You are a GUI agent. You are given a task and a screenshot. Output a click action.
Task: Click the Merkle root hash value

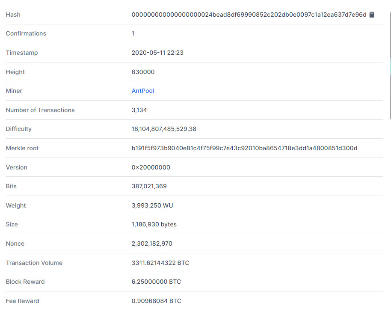point(244,148)
